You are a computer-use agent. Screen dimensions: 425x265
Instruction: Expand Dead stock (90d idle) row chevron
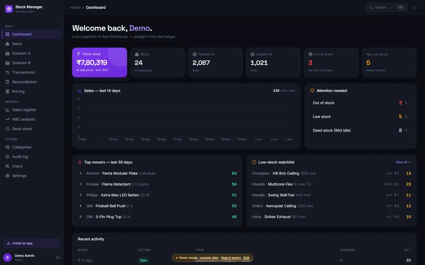point(406,131)
